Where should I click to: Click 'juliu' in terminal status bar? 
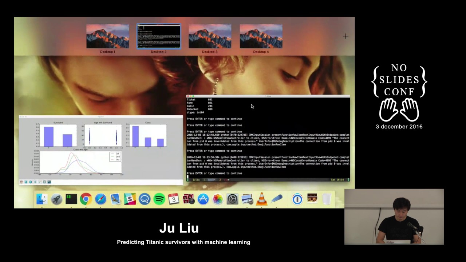(196, 180)
